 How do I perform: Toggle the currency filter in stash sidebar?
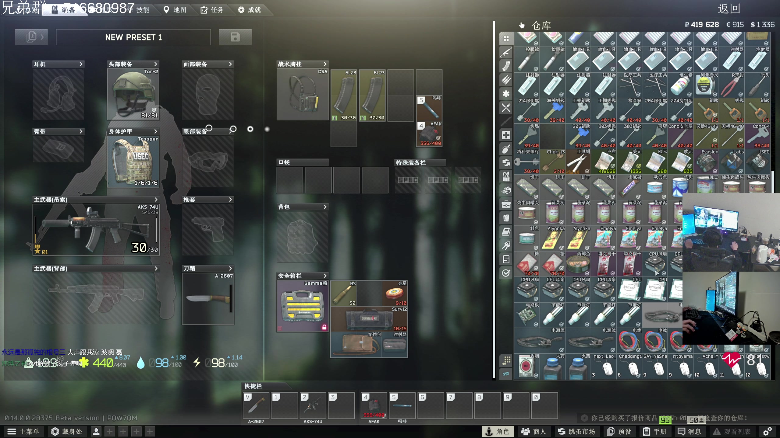click(506, 259)
